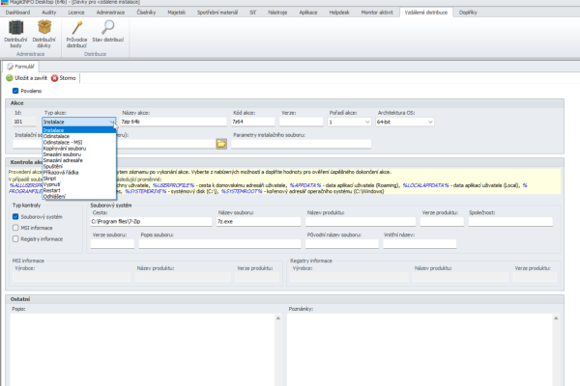This screenshot has width=580, height=386.
Task: Click the Formulář tab icon
Action: (10, 67)
